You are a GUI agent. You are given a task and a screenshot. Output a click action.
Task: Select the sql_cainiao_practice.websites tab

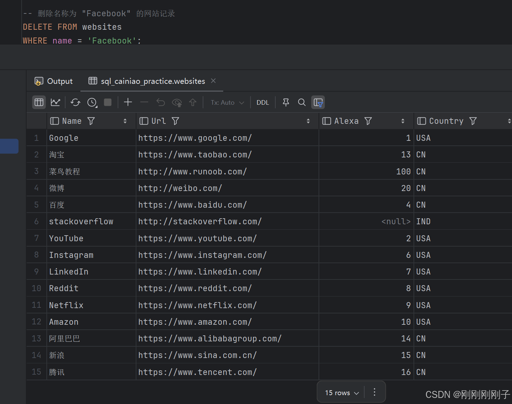click(152, 81)
